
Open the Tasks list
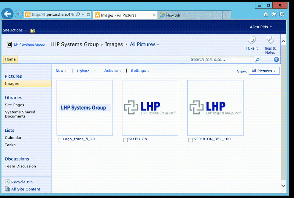tap(10, 145)
